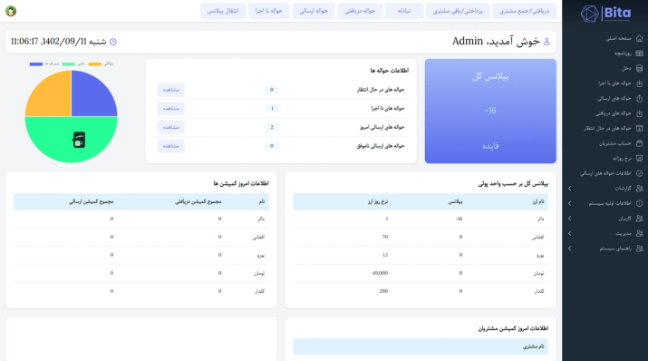The height and width of the screenshot is (361, 648).
Task: Click the cash box icon next to دخل
Action: click(x=639, y=68)
